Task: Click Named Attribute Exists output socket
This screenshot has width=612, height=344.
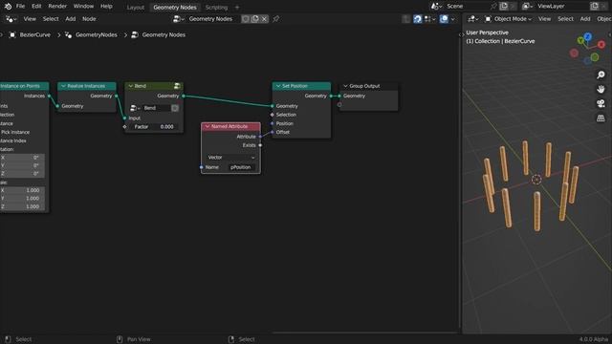Action: [260, 145]
